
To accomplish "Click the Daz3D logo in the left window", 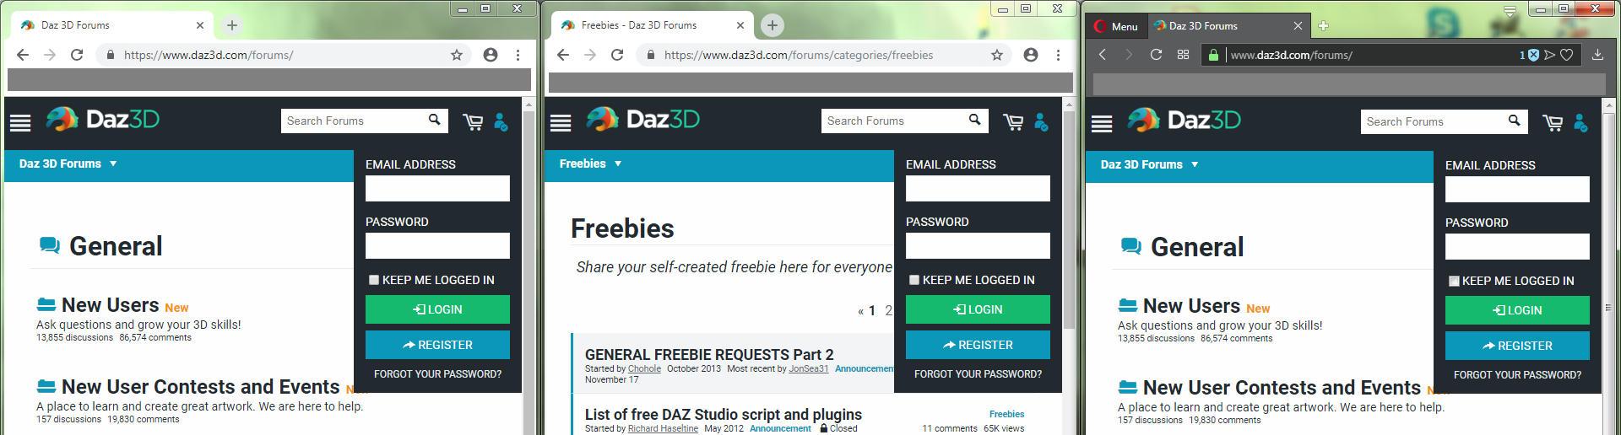I will [x=102, y=120].
